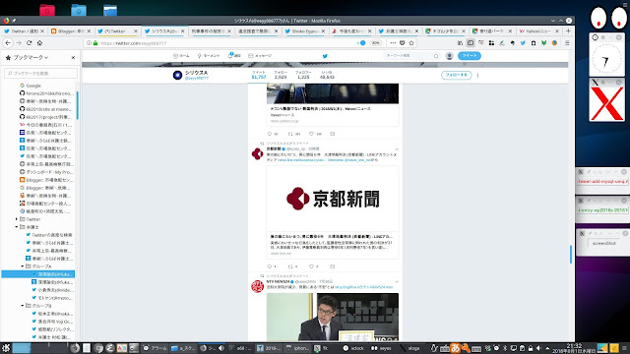Viewport: 630px width, 354px height.
Task: Open the Firefox hamburger menu
Action: 567,43
